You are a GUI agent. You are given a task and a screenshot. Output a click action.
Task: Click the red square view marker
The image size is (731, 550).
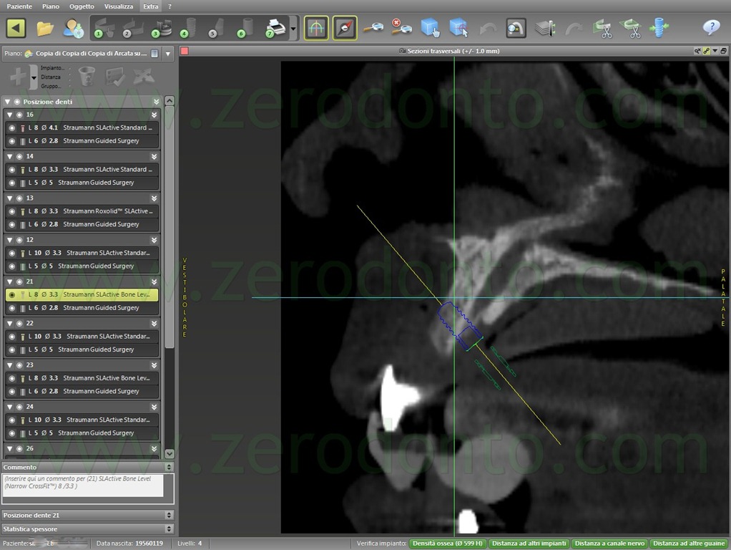[185, 51]
